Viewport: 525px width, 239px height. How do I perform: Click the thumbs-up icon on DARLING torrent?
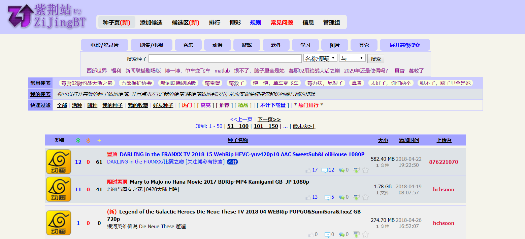(x=308, y=170)
